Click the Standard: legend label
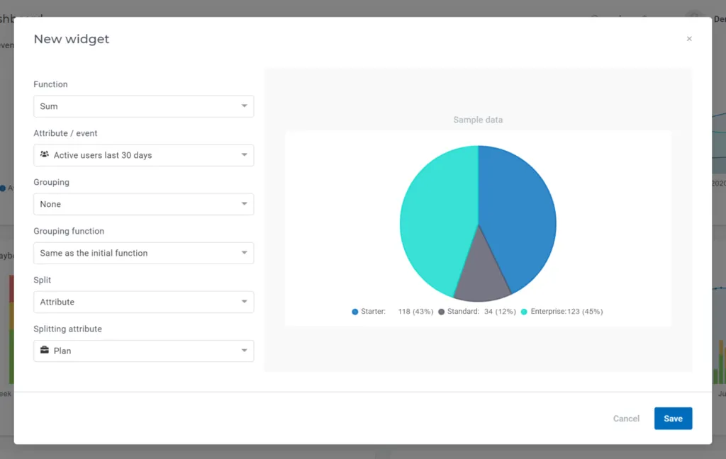The image size is (726, 459). coord(463,312)
